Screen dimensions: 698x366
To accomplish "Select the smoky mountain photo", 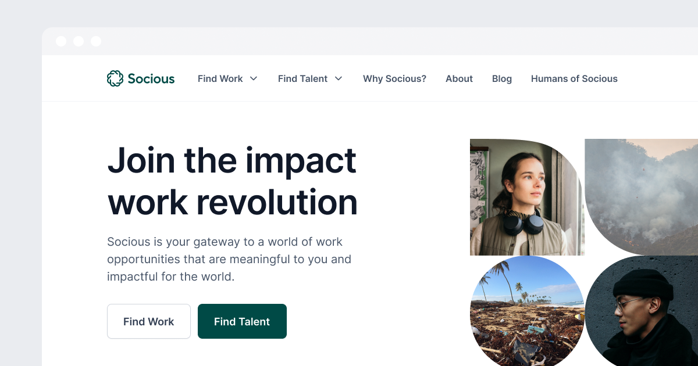I will click(x=642, y=197).
